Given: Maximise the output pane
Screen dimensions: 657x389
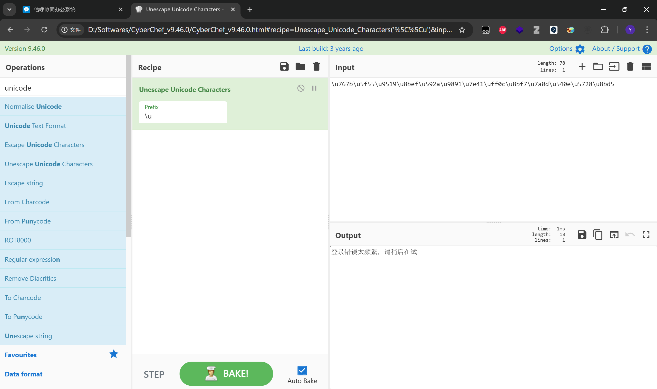Looking at the screenshot, I should coord(646,235).
